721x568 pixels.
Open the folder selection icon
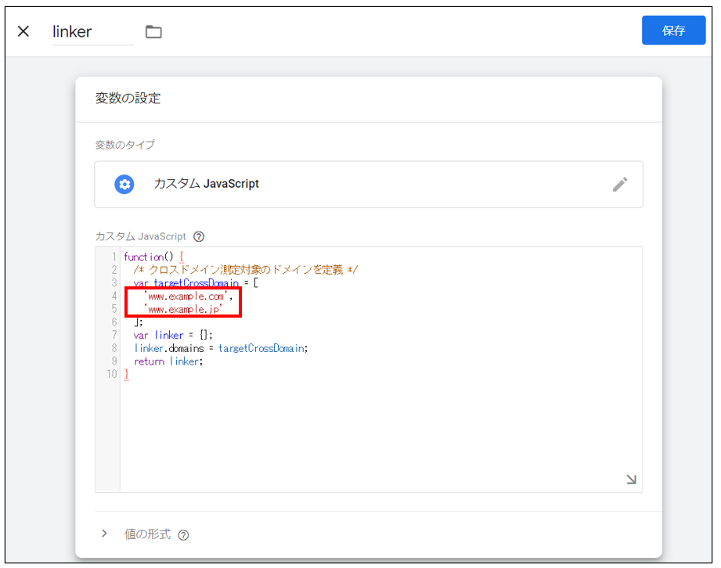pyautogui.click(x=153, y=32)
